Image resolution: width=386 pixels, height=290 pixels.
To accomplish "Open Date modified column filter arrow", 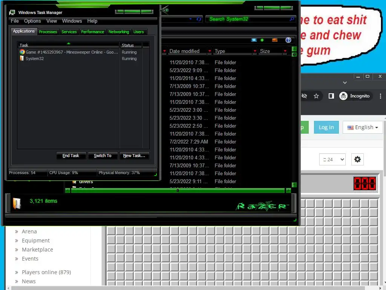I will tap(210, 51).
